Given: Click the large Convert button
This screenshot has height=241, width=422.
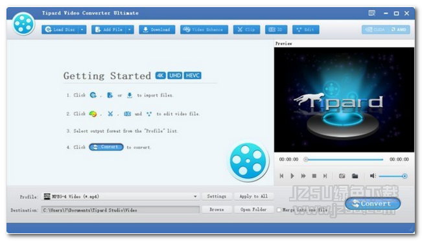Looking at the screenshot, I should pos(373,203).
